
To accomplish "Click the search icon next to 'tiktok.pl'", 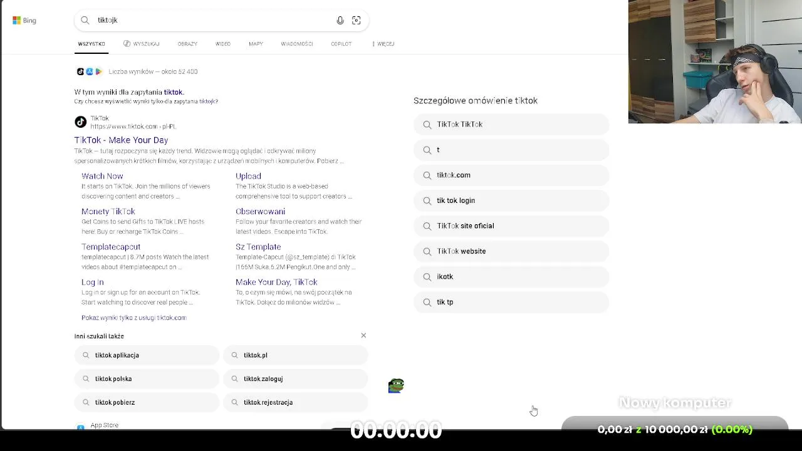I will click(x=235, y=355).
